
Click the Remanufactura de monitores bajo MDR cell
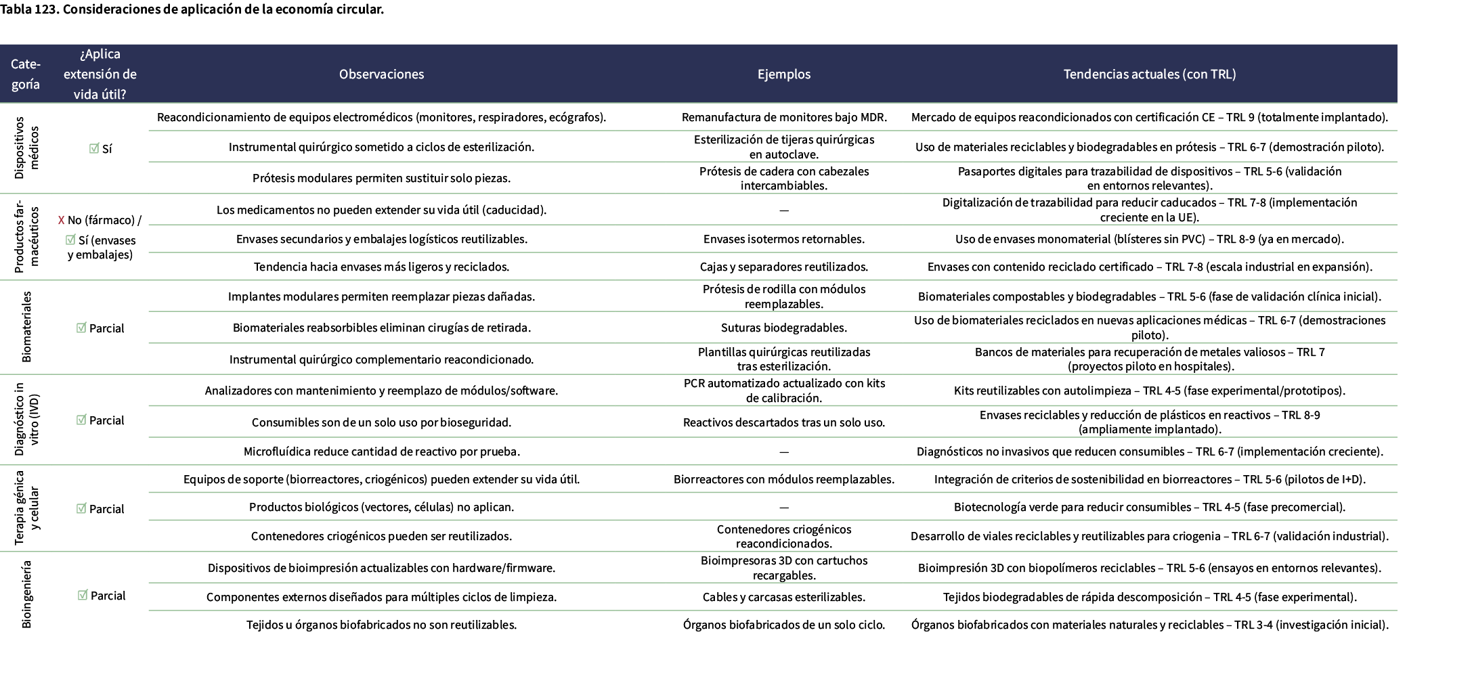pyautogui.click(x=783, y=118)
